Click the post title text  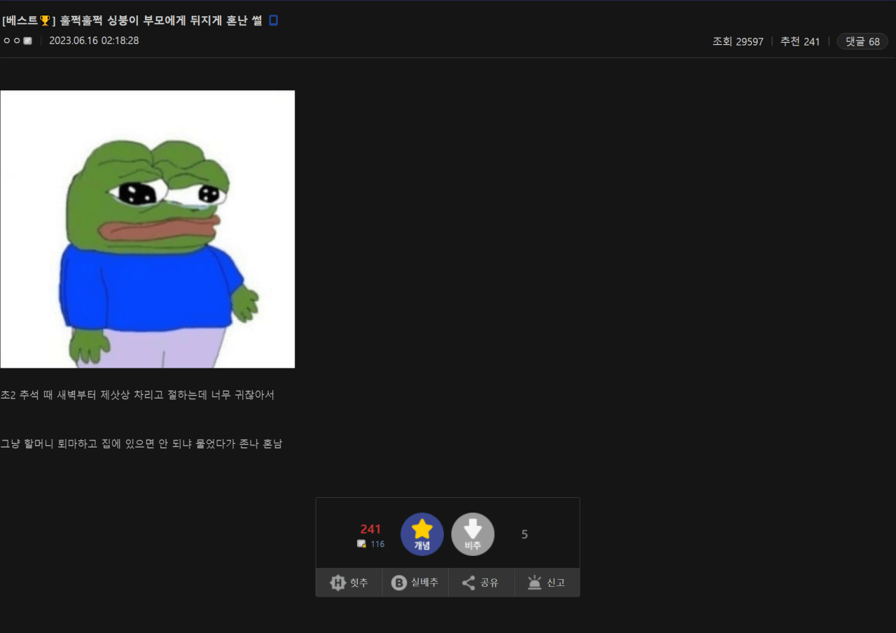coord(160,21)
